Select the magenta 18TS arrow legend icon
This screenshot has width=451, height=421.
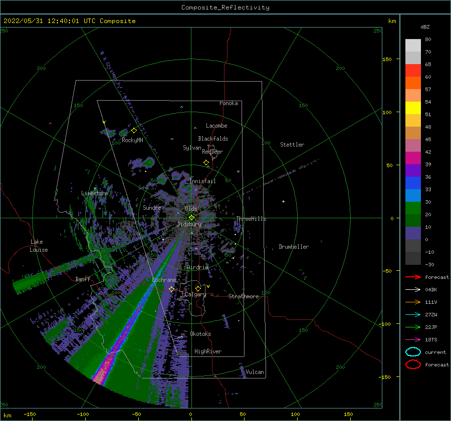point(413,340)
